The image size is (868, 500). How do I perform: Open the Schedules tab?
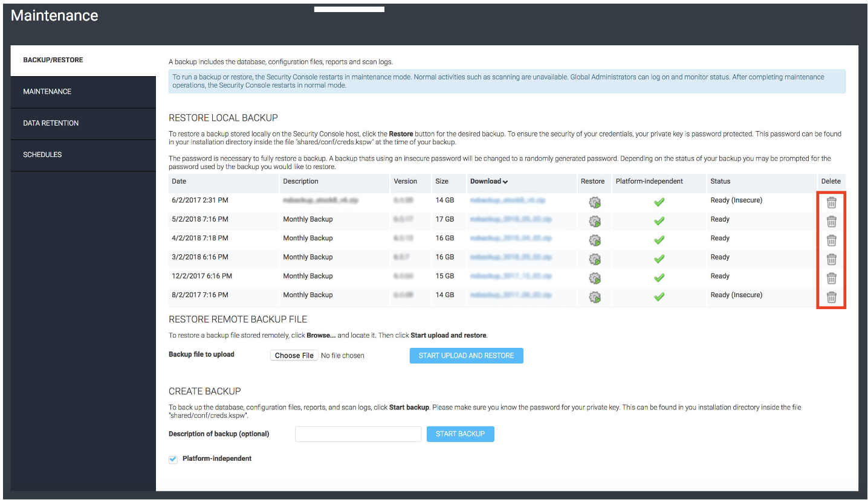click(x=42, y=155)
